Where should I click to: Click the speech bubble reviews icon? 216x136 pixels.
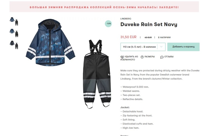point(162,57)
